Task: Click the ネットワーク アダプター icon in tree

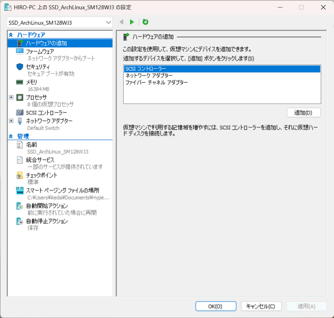Action: pyautogui.click(x=20, y=121)
